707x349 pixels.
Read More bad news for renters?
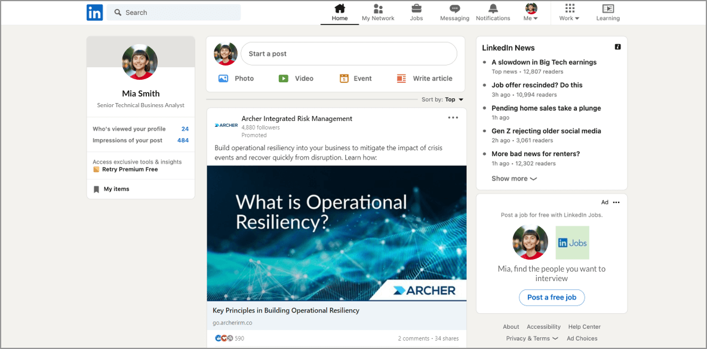[x=536, y=154]
